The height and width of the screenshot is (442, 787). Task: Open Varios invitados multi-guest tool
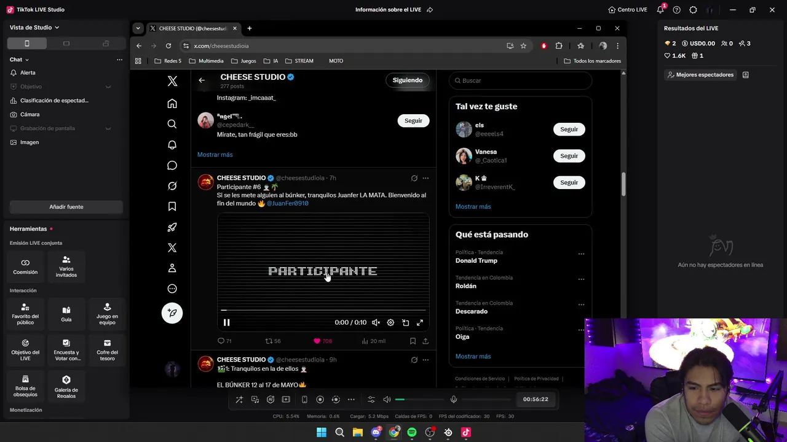pyautogui.click(x=66, y=266)
